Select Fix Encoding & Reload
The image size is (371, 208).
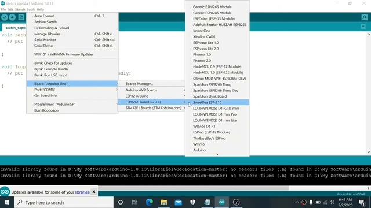[72, 28]
